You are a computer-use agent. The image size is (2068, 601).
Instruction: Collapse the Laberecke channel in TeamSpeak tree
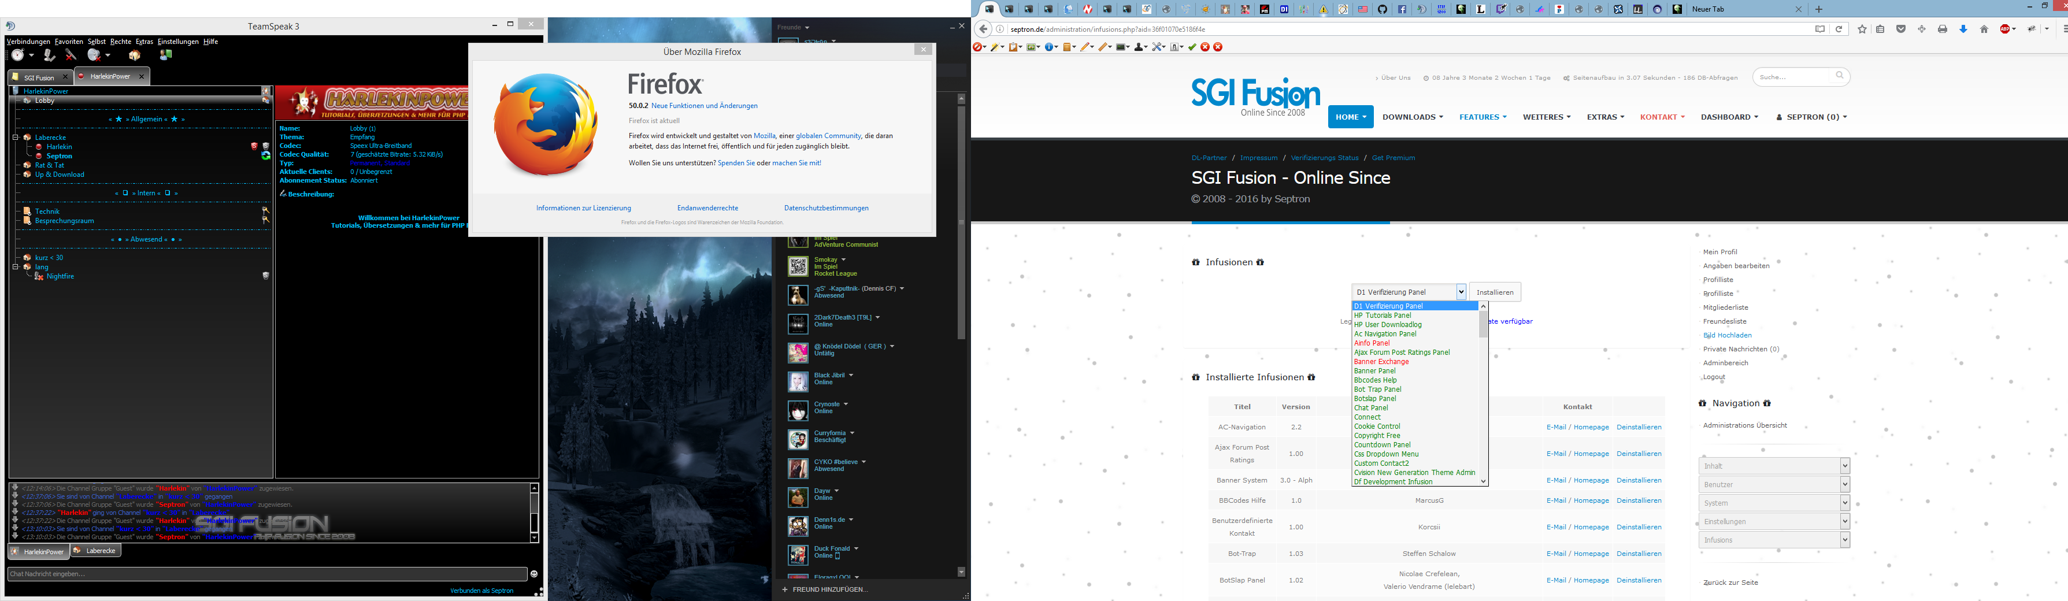point(15,138)
